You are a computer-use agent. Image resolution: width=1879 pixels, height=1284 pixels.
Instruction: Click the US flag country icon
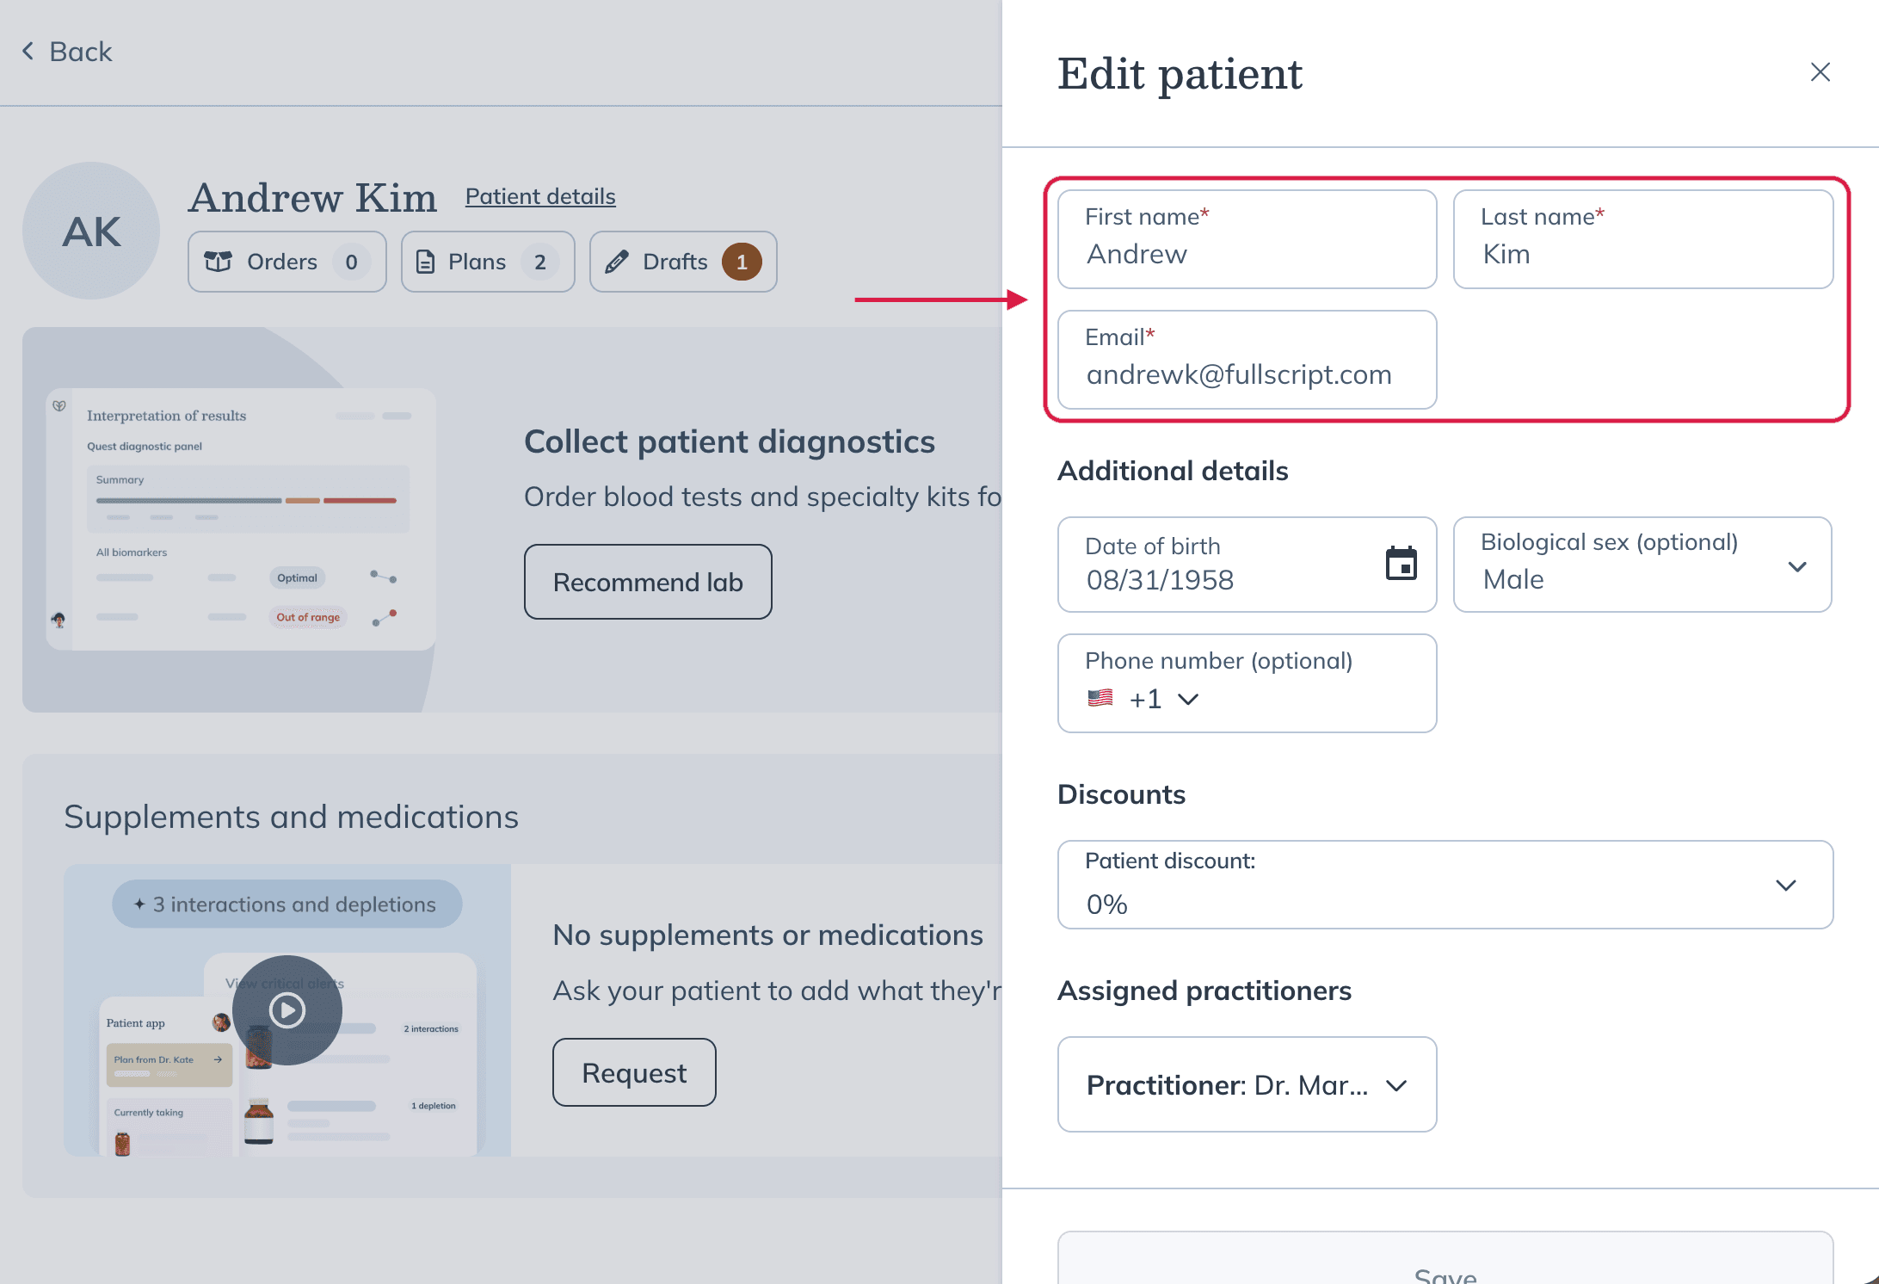pos(1100,698)
